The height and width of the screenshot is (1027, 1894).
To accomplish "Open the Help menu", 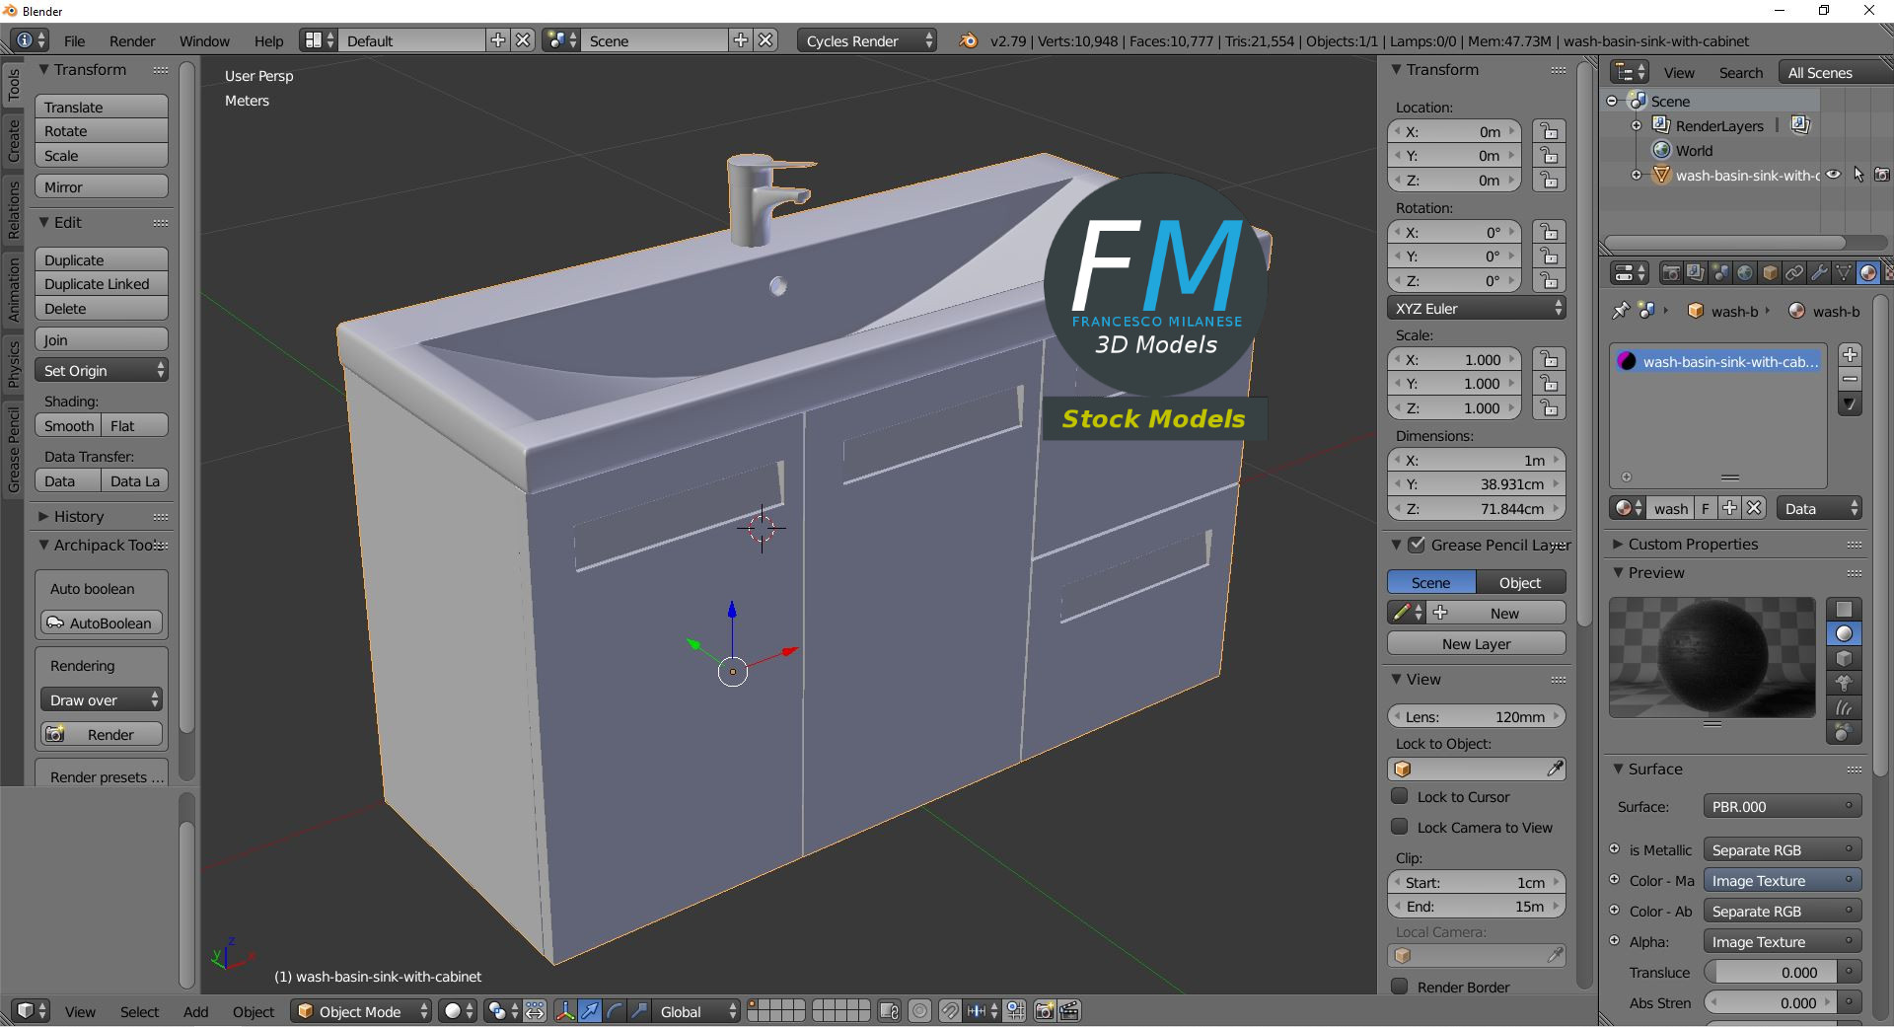I will click(268, 41).
